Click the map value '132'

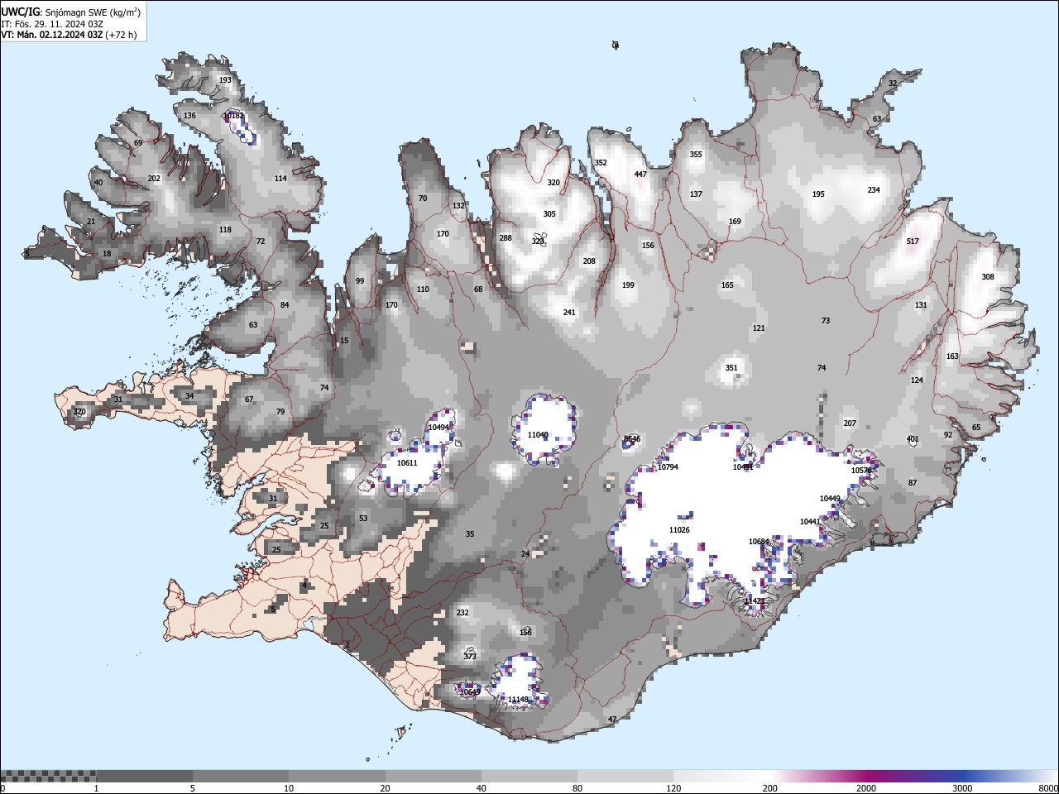tap(458, 206)
